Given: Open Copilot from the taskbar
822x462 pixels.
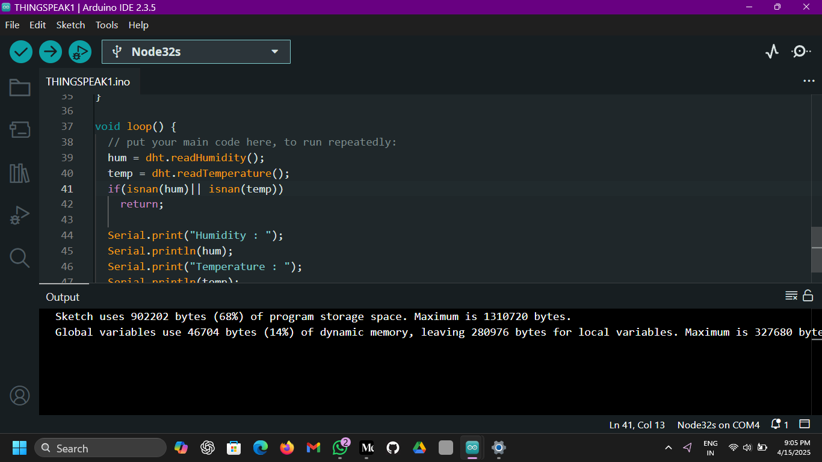Looking at the screenshot, I should 181,448.
